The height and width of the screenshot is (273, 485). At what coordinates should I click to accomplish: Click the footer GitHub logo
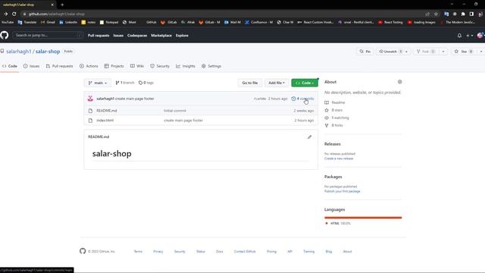(83, 251)
